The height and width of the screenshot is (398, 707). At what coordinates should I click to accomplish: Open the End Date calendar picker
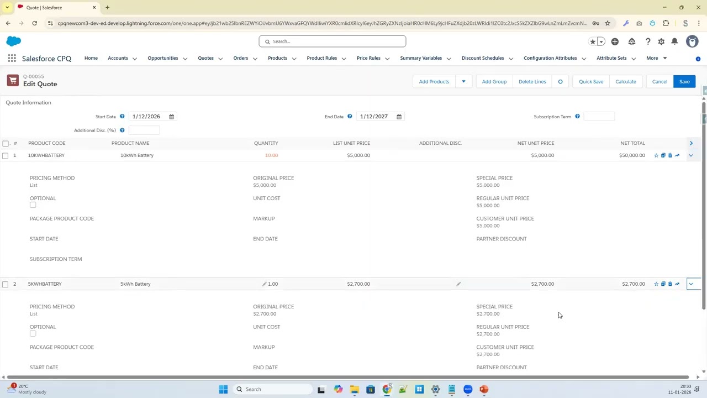[x=399, y=117]
